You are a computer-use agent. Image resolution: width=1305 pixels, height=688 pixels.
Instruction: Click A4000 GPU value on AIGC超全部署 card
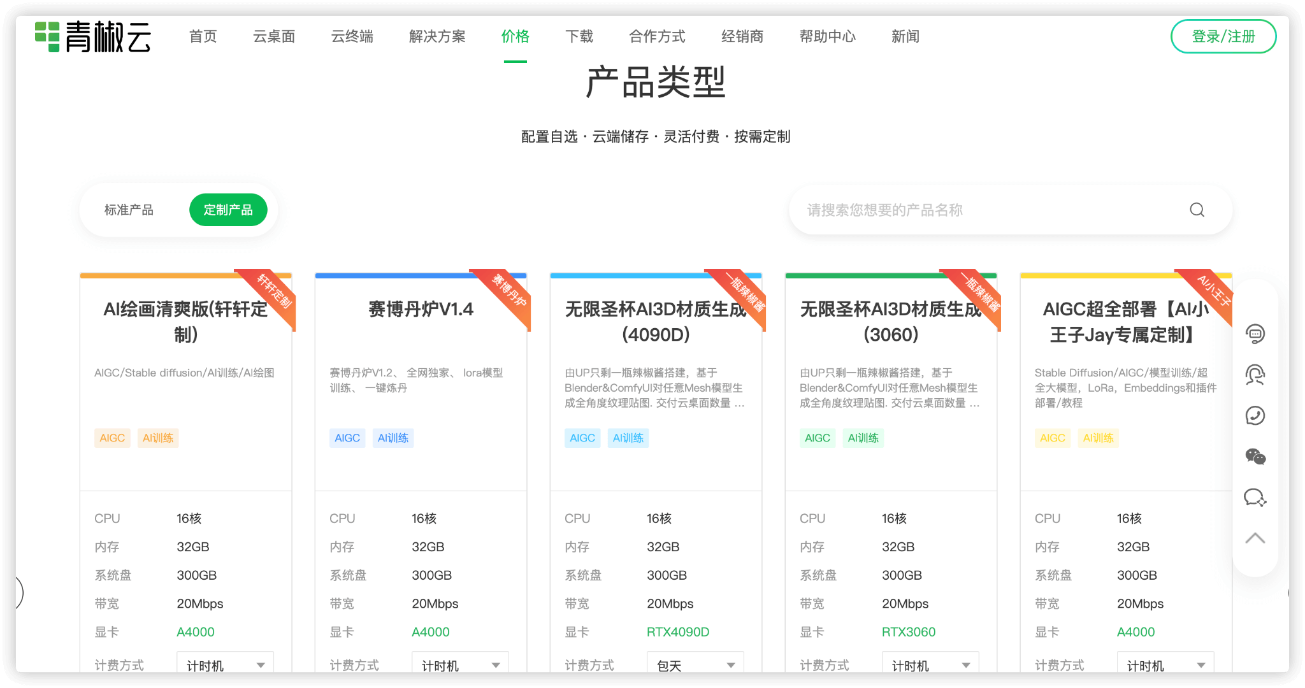[1136, 632]
